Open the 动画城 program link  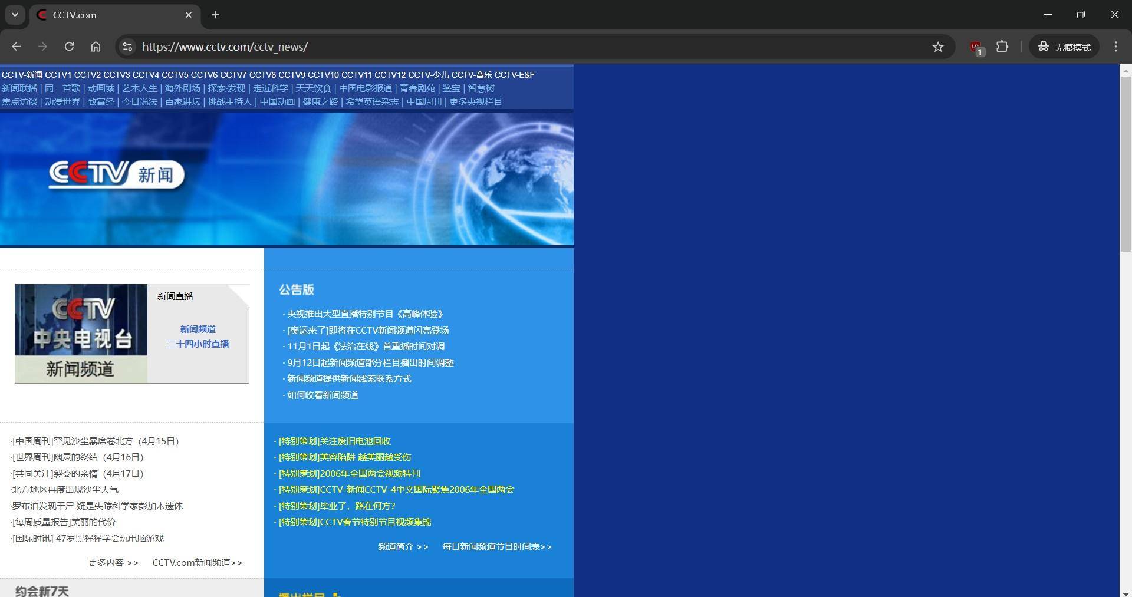coord(101,88)
